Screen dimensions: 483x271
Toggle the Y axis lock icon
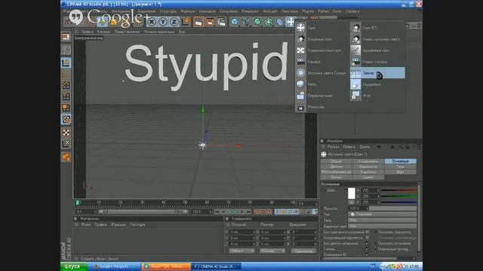point(163,22)
